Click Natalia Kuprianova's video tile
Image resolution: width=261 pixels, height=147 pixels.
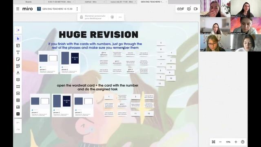[246, 26]
